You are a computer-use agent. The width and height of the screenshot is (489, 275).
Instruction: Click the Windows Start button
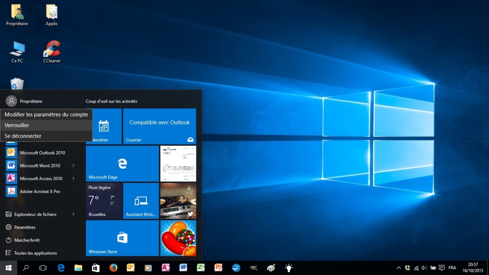tap(8, 268)
